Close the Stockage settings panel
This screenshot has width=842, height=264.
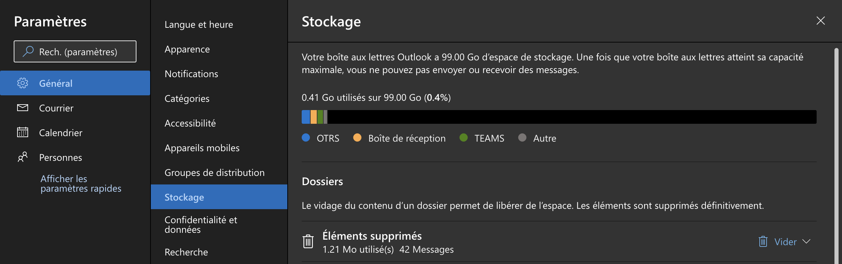(x=820, y=21)
